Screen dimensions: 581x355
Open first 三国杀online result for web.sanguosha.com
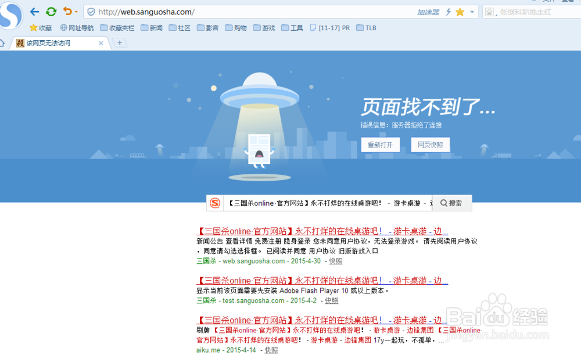tap(322, 231)
